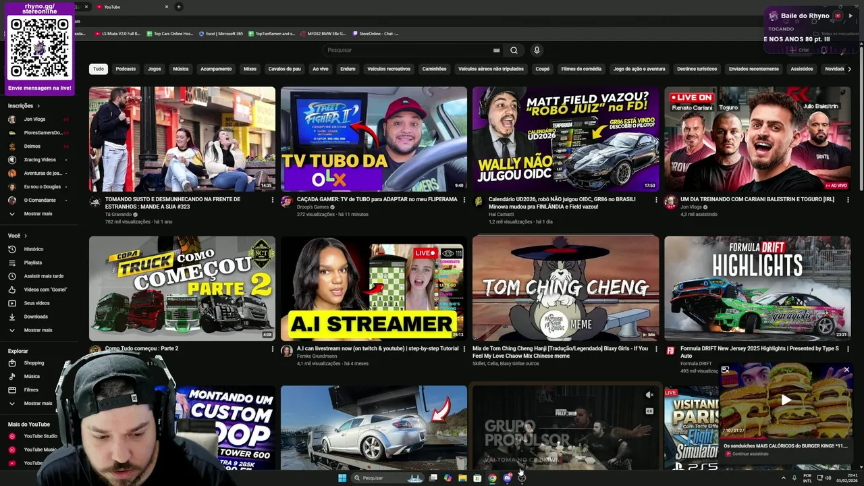Image resolution: width=864 pixels, height=486 pixels.
Task: Open StereOnline - Chat bookmark
Action: point(375,33)
